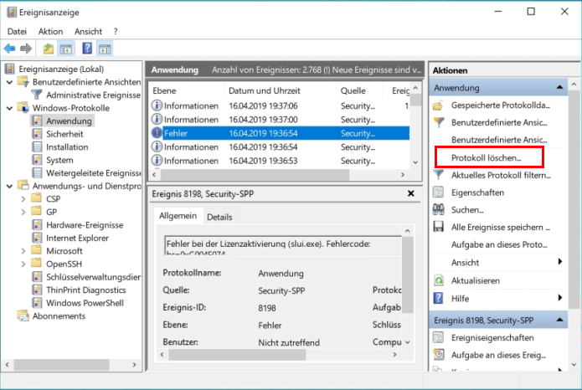The width and height of the screenshot is (582, 390).
Task: Click Protokoll löschen action
Action: [486, 157]
